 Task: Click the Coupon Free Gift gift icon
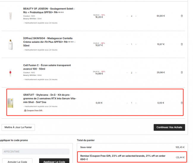(25, 111)
